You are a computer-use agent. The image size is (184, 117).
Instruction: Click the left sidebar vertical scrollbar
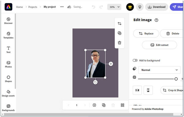tap(15, 51)
